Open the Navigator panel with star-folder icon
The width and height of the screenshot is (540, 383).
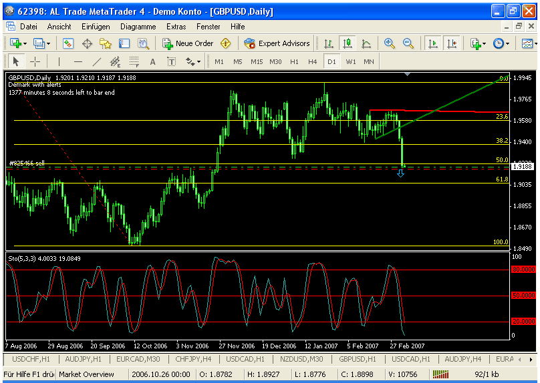coord(106,43)
